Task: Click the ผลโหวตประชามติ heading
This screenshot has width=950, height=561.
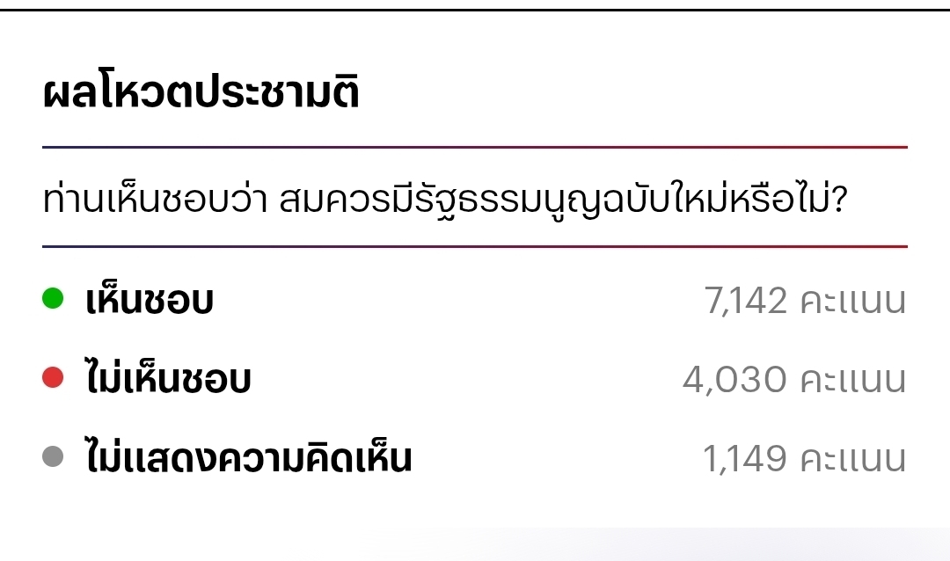Action: (201, 94)
